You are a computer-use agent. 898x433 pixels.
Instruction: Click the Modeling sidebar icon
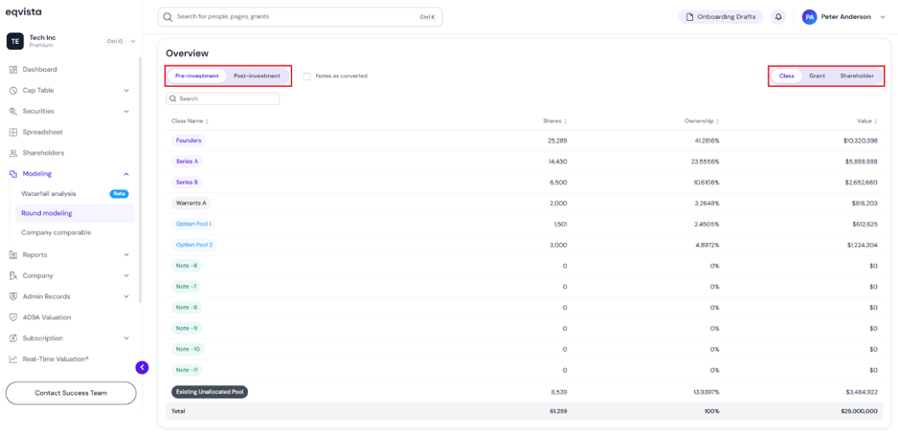click(x=13, y=174)
